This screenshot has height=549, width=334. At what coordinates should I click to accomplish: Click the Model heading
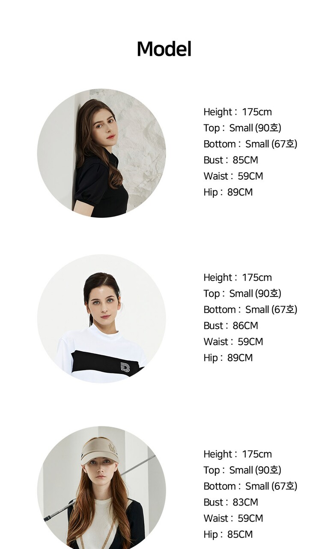tap(164, 49)
